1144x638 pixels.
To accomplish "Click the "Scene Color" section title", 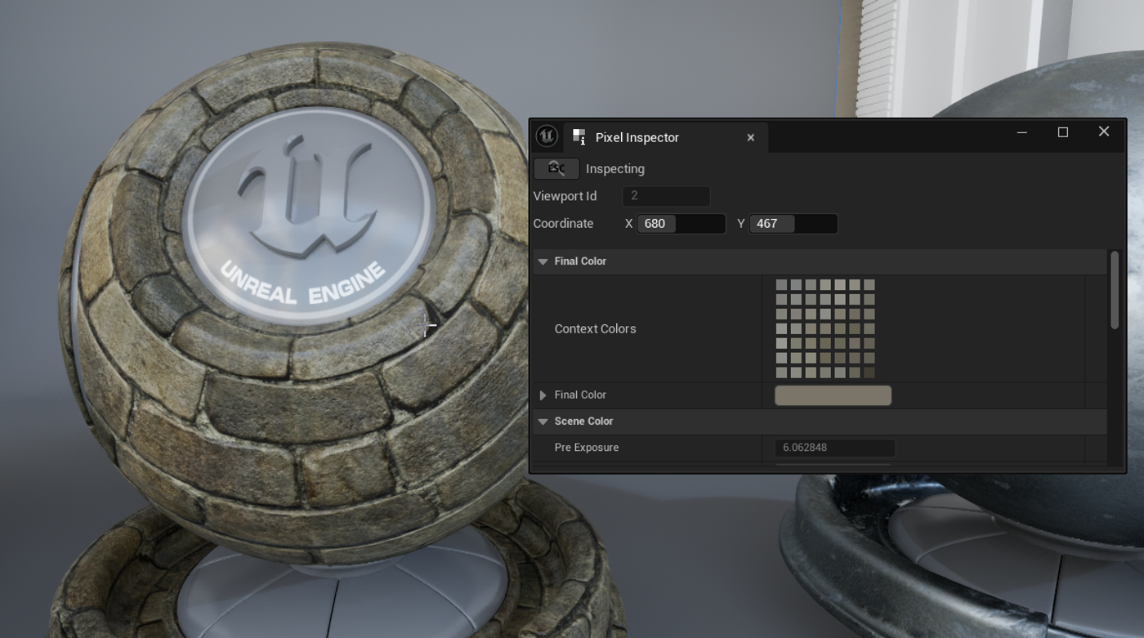I will [583, 422].
